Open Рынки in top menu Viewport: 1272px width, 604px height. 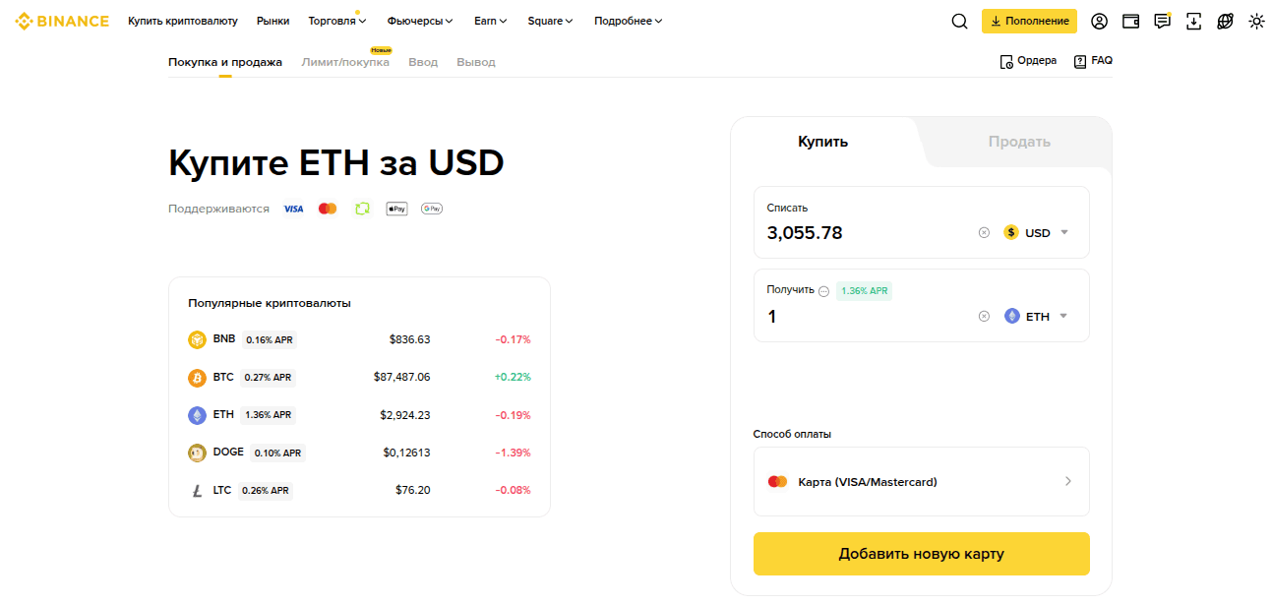273,21
